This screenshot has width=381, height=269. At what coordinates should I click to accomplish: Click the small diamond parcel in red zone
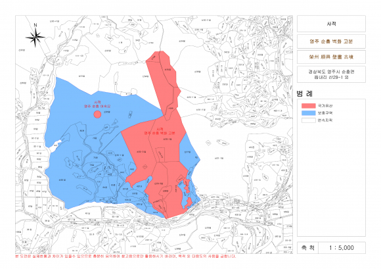tap(145, 167)
